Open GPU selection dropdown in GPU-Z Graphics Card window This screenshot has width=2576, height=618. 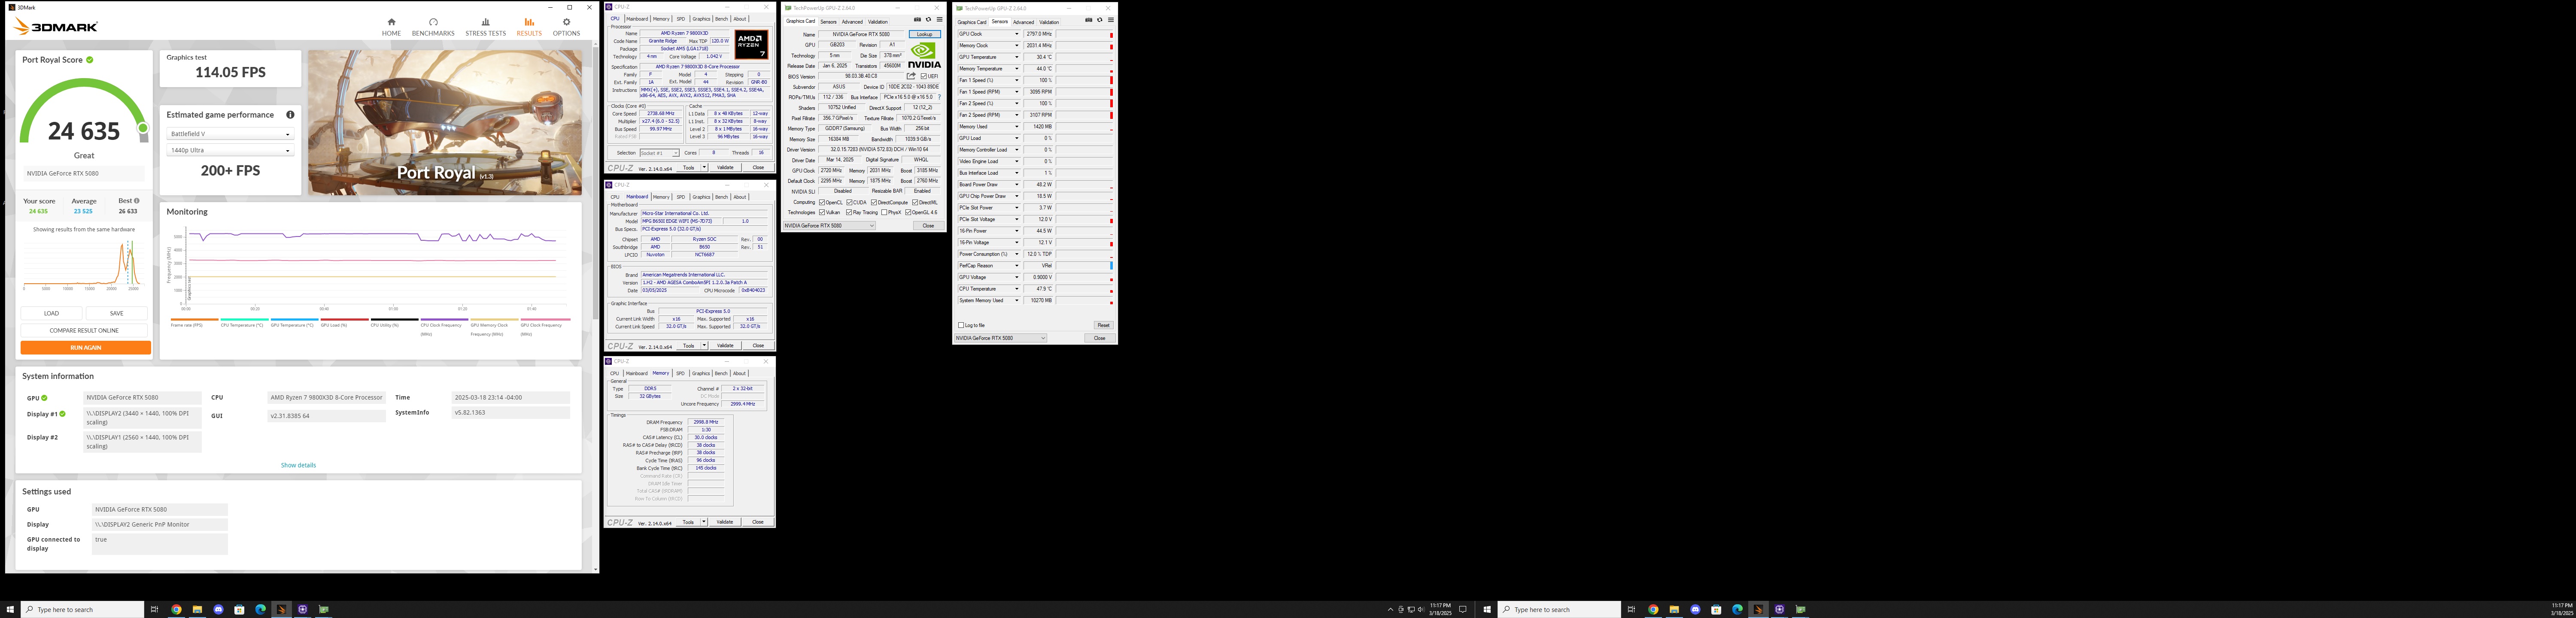829,226
